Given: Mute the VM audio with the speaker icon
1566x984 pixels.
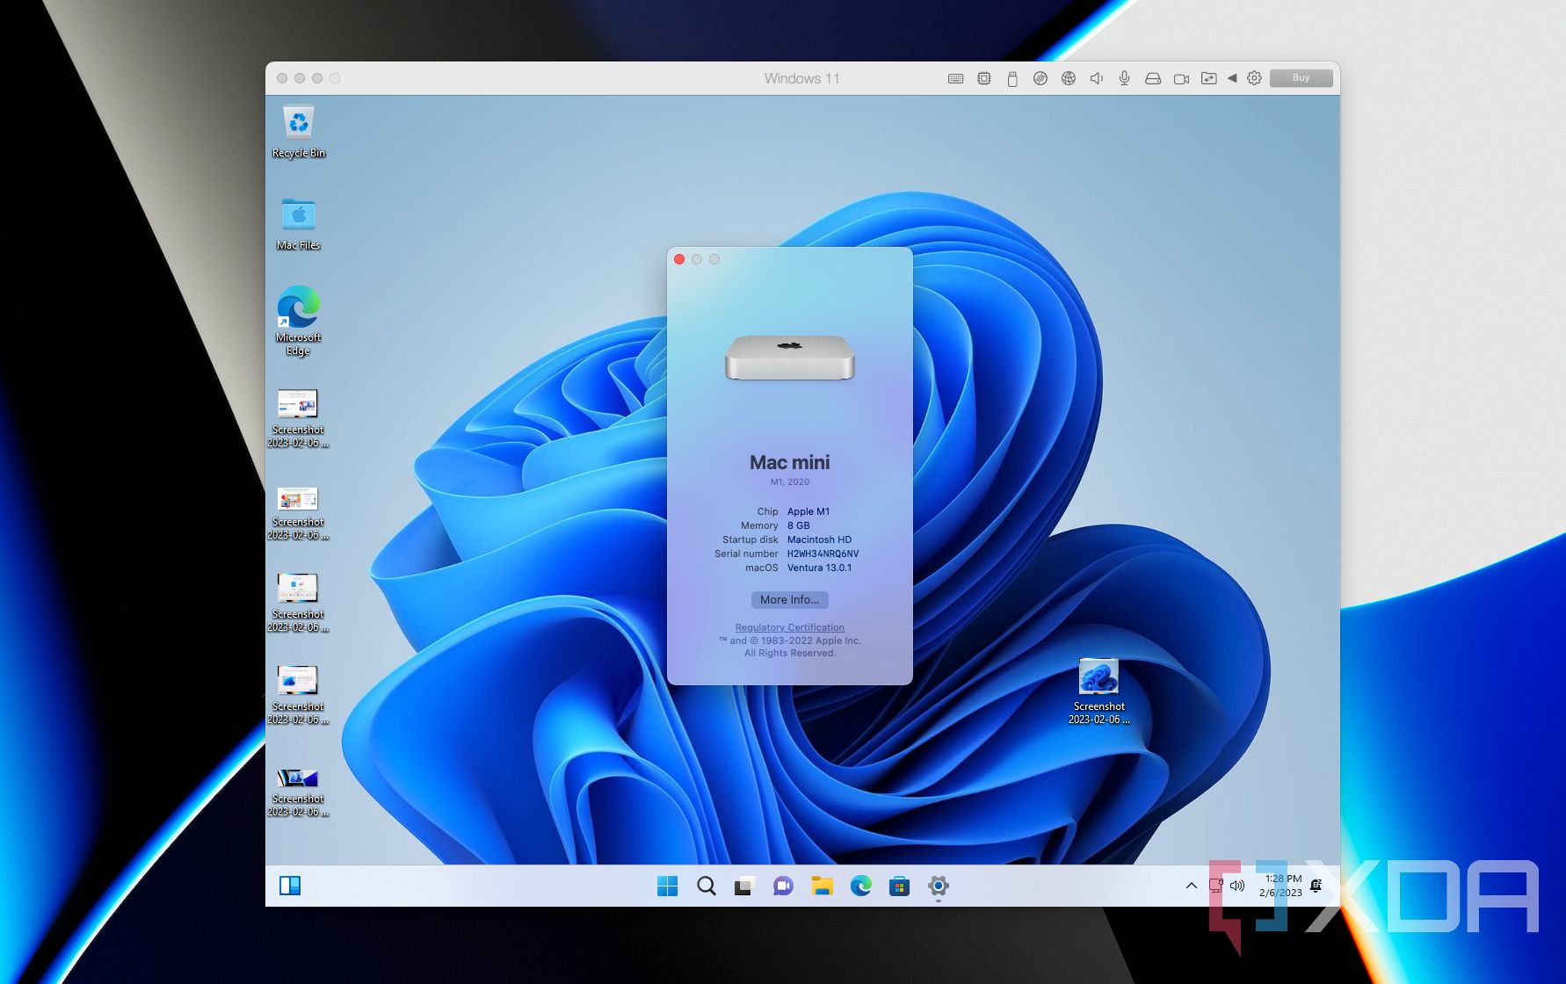Looking at the screenshot, I should [1096, 77].
